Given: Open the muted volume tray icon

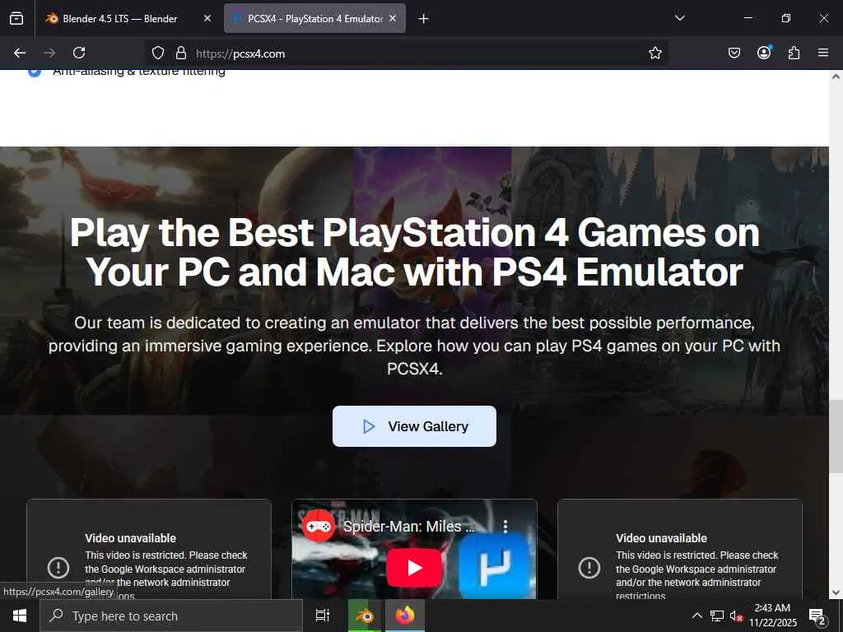Looking at the screenshot, I should [736, 616].
